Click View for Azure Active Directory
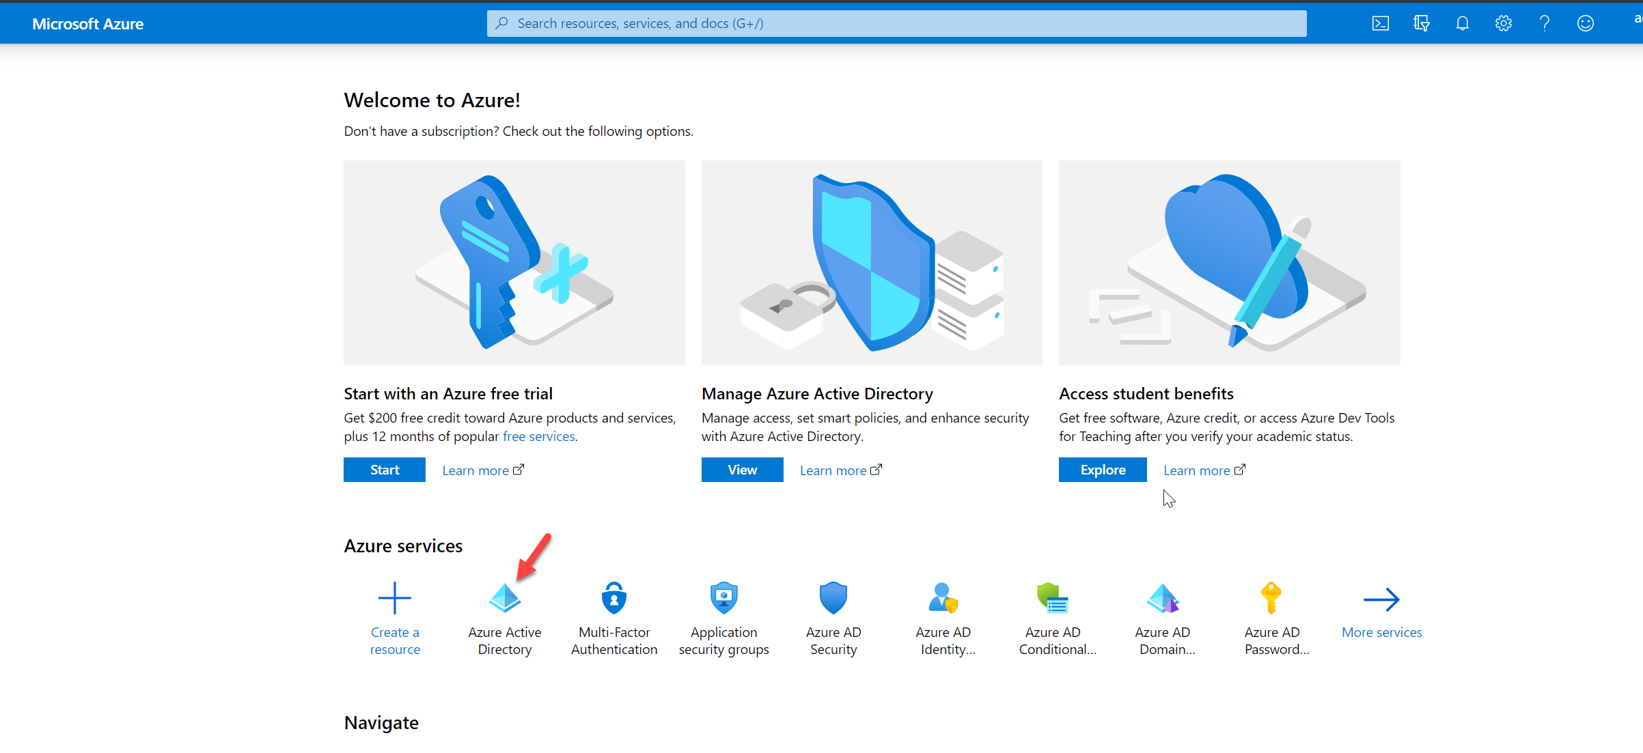Screen dimensions: 1643x753 (742, 470)
